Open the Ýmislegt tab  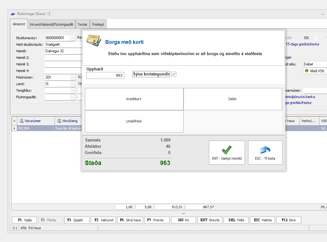tap(98, 24)
